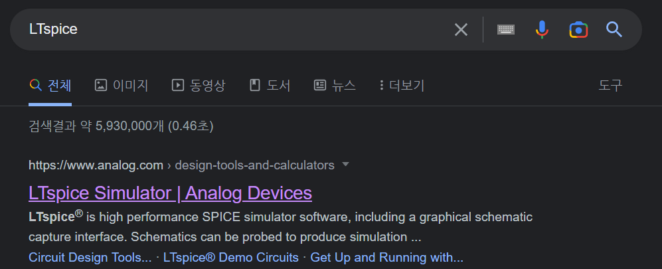Screen dimensions: 662x269
Task: Switch to the 동영상 (Videos) tab
Action: 199,86
